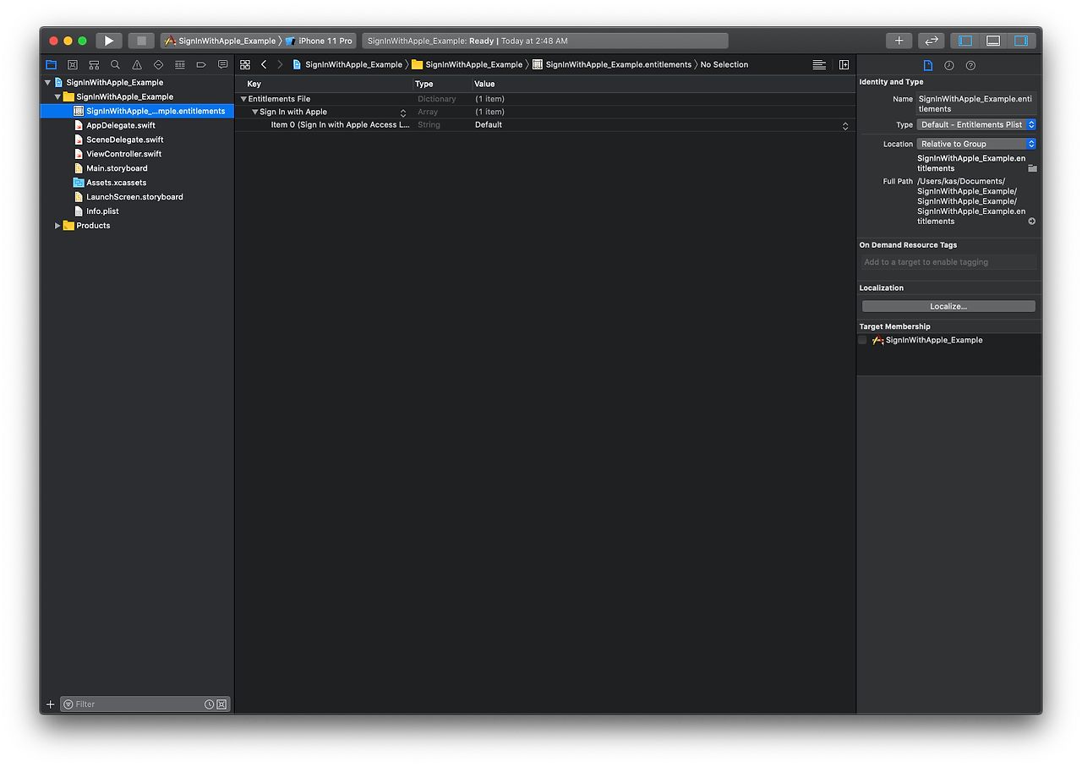Collapse the Entitlements File row
The width and height of the screenshot is (1082, 767).
[243, 100]
